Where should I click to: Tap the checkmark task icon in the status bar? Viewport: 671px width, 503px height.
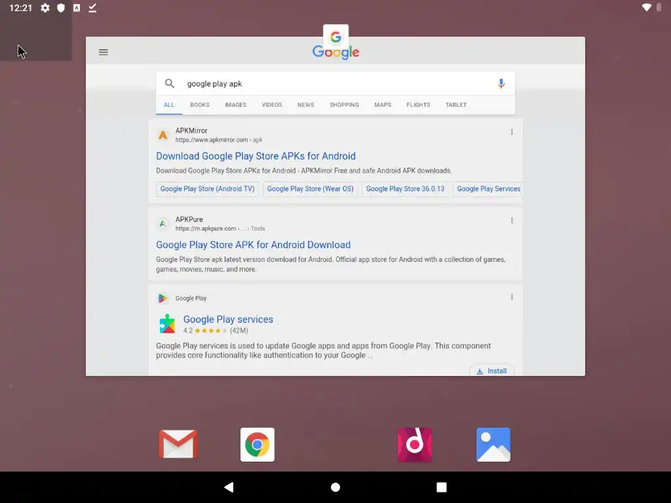(x=92, y=8)
